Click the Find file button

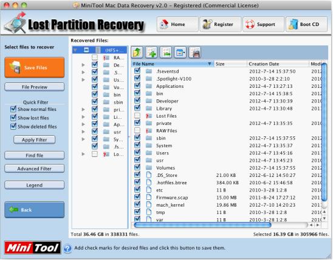click(x=35, y=155)
